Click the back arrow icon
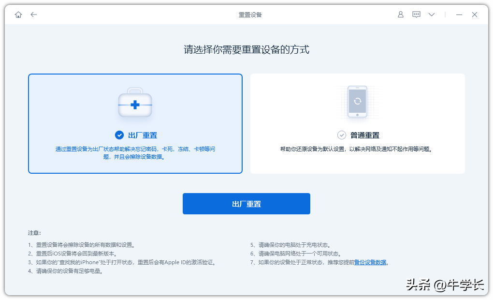The image size is (493, 300). (x=33, y=15)
